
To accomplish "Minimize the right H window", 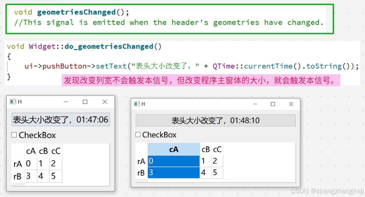I will point(255,104).
